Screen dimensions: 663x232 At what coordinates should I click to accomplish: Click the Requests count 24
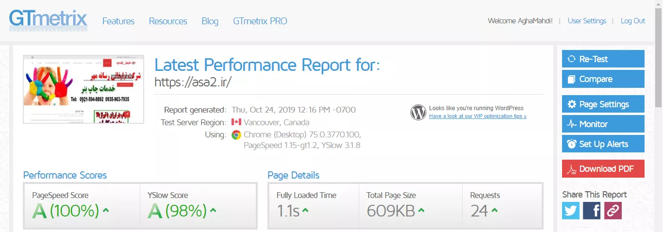479,211
